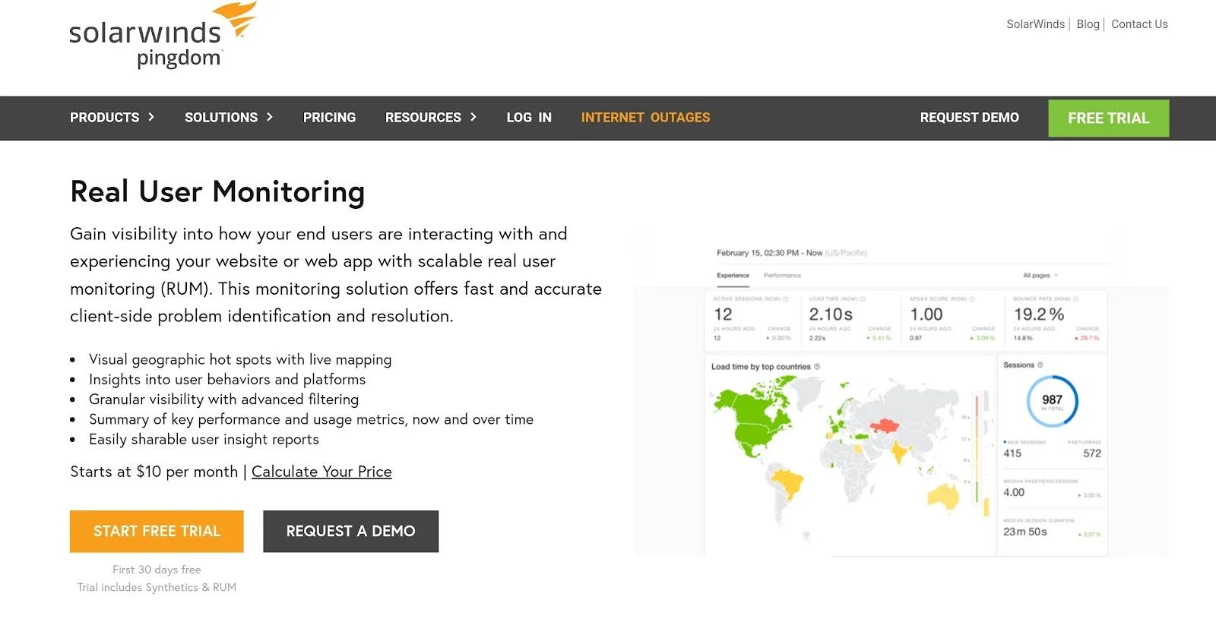This screenshot has width=1216, height=641.
Task: Click the 987 total sessions donut chart
Action: (x=1052, y=401)
